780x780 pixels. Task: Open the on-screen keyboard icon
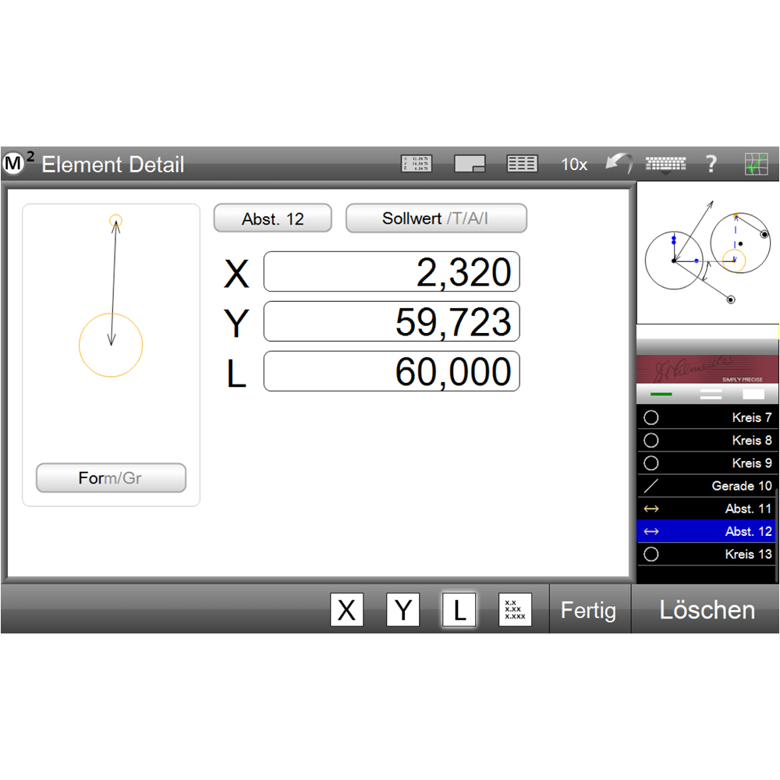pyautogui.click(x=665, y=163)
